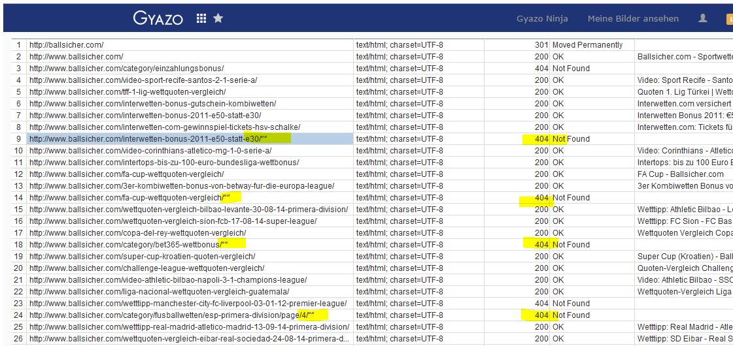
Task: Click row number 1 cell
Action: pyautogui.click(x=19, y=45)
